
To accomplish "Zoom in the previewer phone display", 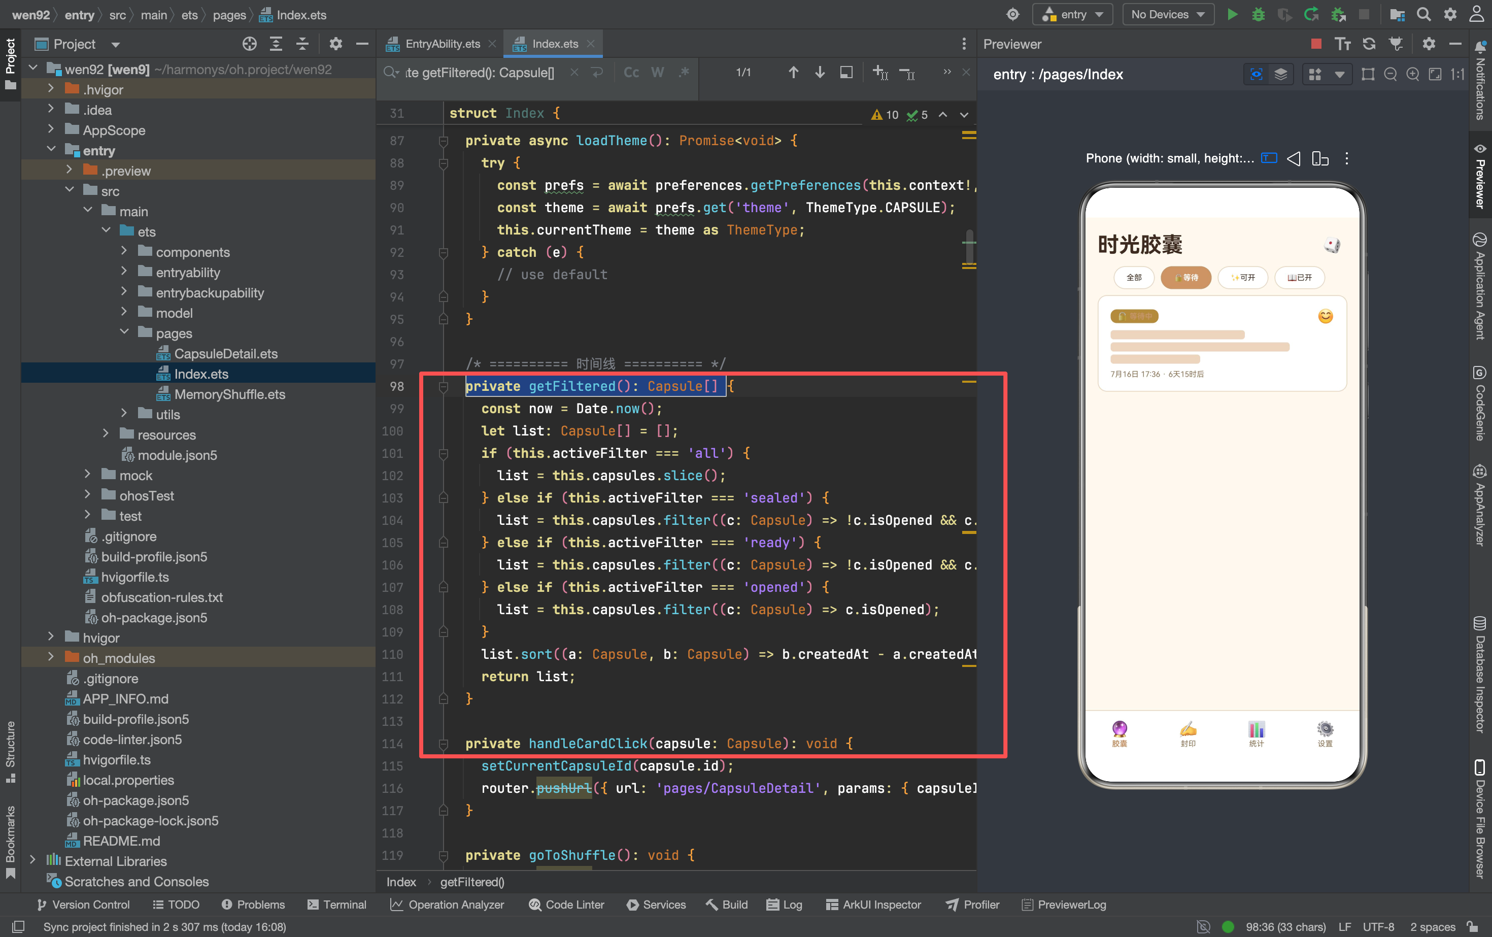I will 1413,75.
